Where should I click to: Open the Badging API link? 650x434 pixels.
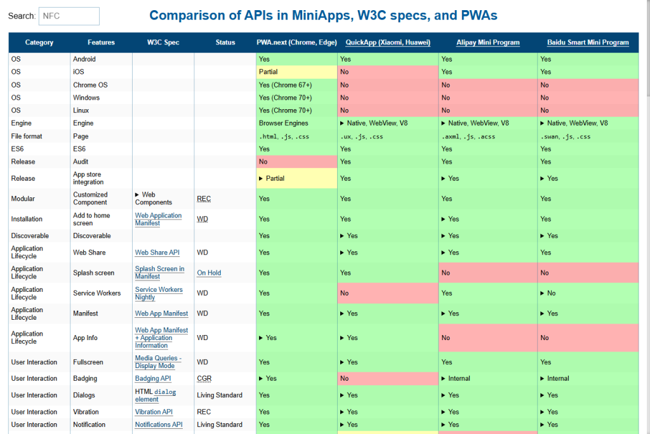pyautogui.click(x=154, y=378)
